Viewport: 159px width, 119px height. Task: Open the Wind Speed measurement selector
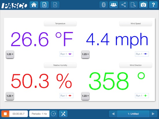[136, 23]
